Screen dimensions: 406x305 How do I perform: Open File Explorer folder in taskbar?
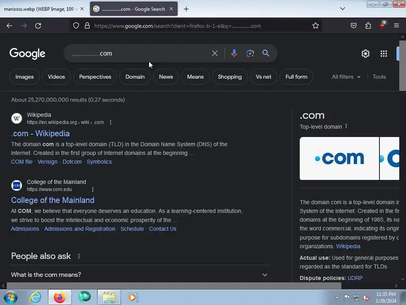click(x=109, y=297)
